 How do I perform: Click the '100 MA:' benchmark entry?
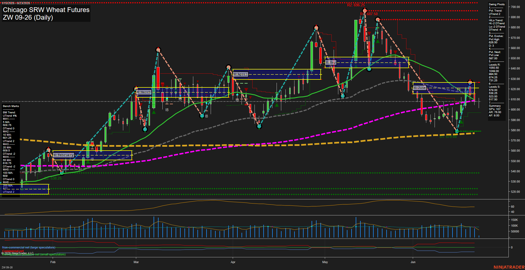point(8,173)
